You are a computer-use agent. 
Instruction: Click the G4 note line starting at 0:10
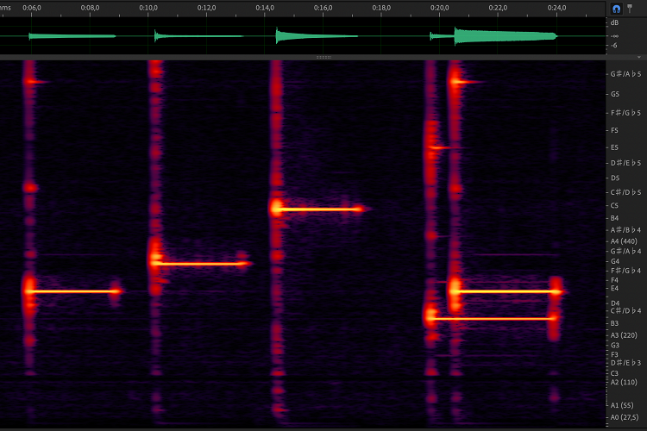pos(203,263)
